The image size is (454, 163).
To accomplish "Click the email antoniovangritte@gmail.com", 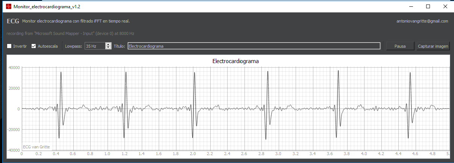I will pyautogui.click(x=422, y=21).
